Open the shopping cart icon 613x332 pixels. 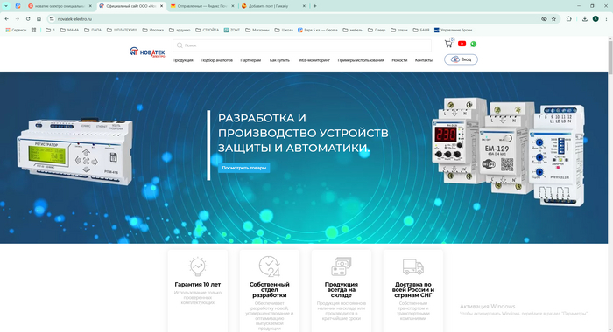(x=448, y=44)
